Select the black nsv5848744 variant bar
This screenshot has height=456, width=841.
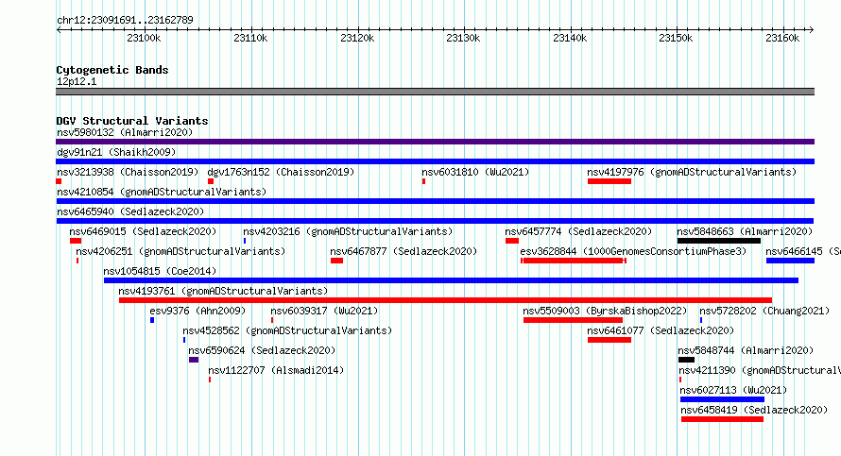tap(687, 360)
